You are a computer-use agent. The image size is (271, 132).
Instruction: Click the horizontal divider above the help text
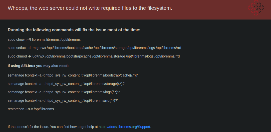pos(136,118)
